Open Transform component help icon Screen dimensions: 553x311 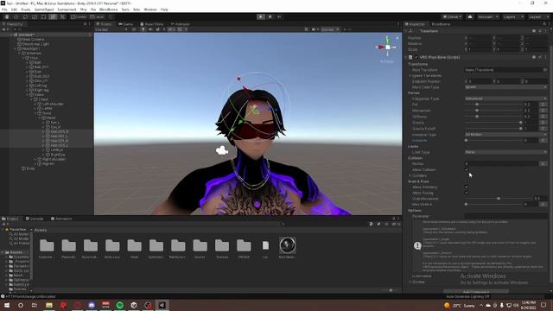click(x=534, y=31)
